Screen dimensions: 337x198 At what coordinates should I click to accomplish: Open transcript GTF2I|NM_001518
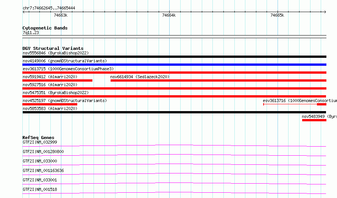[x=40, y=189]
